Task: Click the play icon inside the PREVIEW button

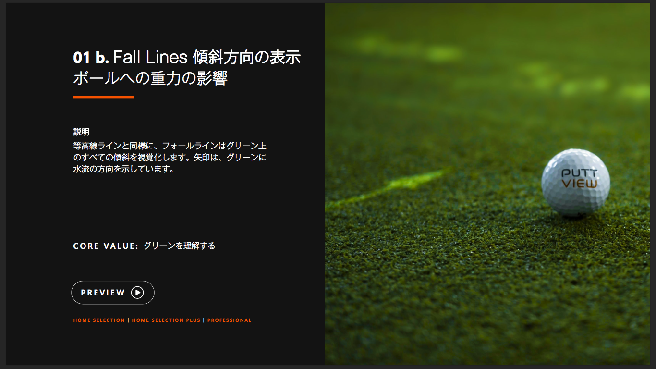Action: pyautogui.click(x=137, y=293)
